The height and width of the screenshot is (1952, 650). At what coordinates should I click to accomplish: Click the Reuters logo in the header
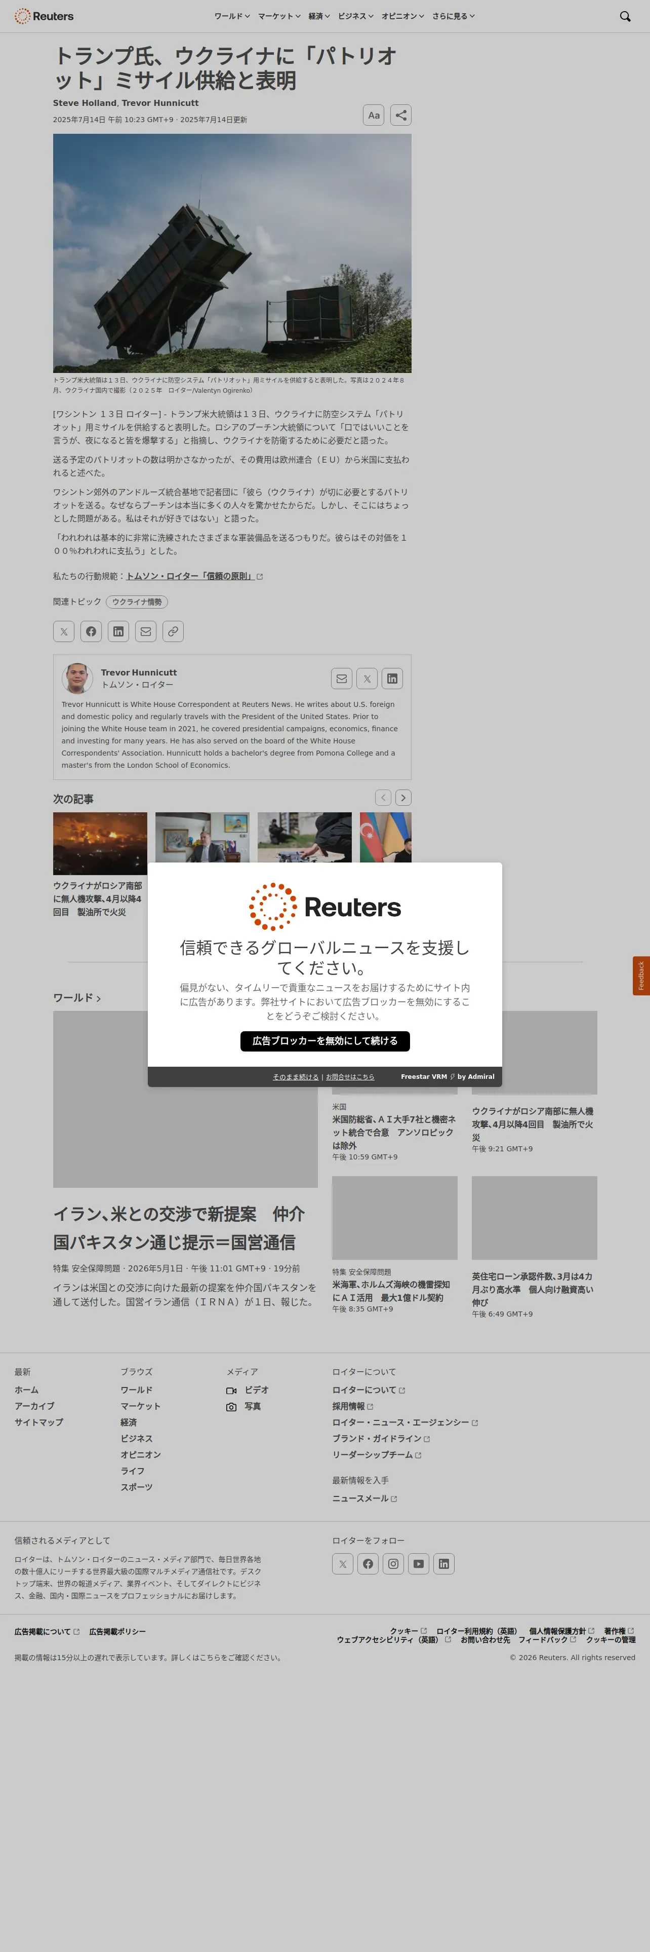coord(44,16)
